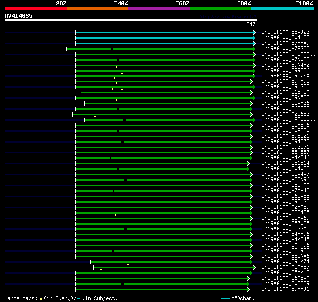Select the UniRef100_Q1EPG0 label
The width and height of the screenshot is (318, 302).
[285, 92]
